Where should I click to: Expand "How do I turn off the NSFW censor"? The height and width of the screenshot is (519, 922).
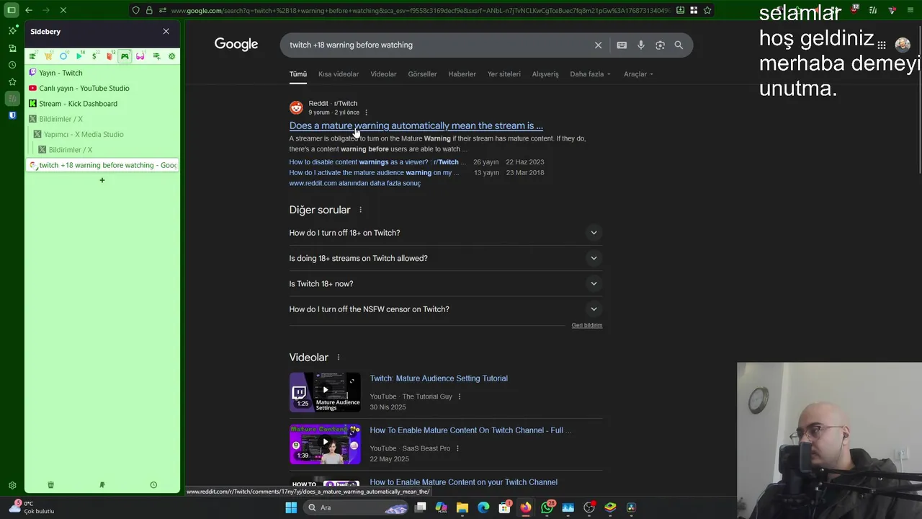click(x=445, y=309)
